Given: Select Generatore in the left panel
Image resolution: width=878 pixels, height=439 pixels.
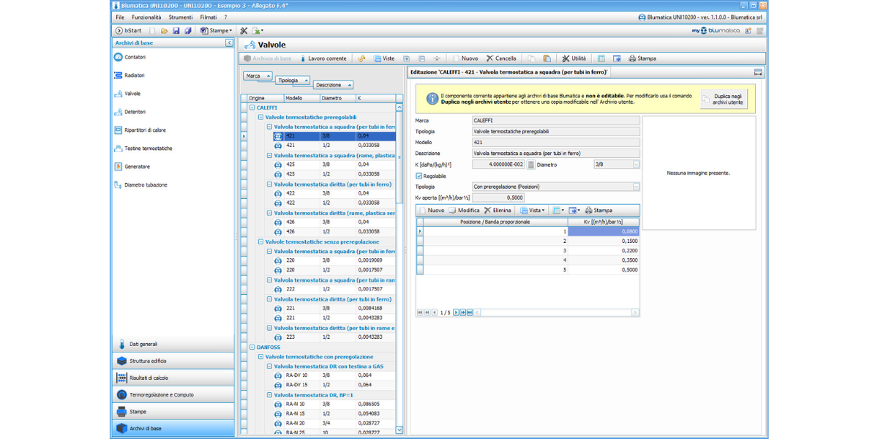Looking at the screenshot, I should 137,167.
